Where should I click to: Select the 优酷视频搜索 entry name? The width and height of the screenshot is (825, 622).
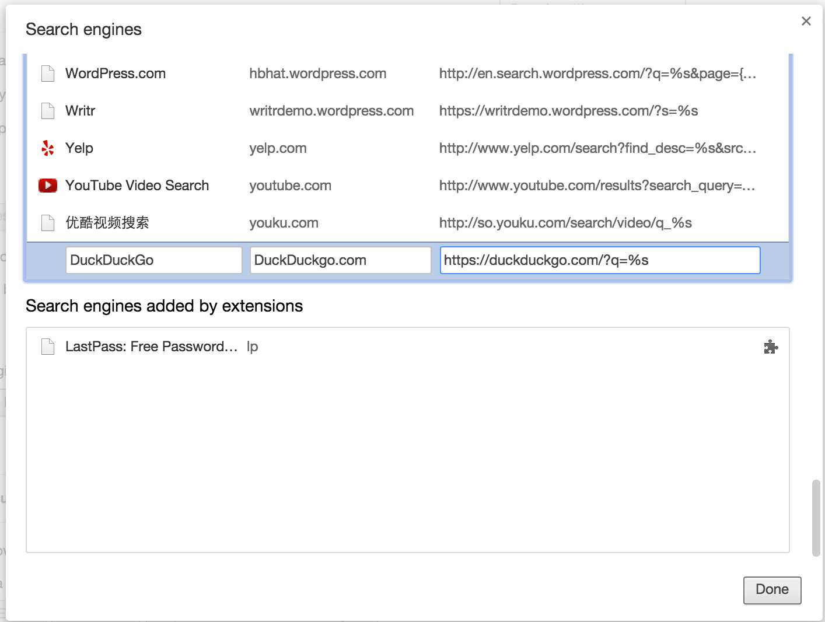point(107,223)
